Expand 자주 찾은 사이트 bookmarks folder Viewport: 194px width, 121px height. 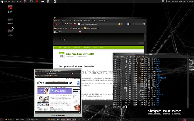point(61,28)
